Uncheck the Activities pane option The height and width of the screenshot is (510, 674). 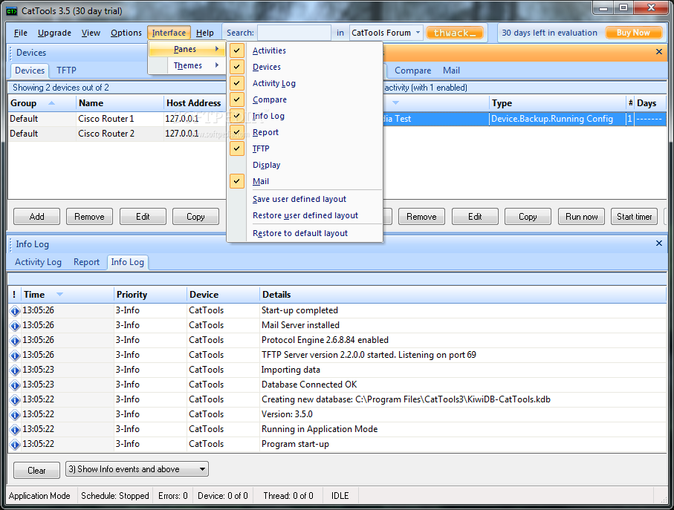click(237, 50)
